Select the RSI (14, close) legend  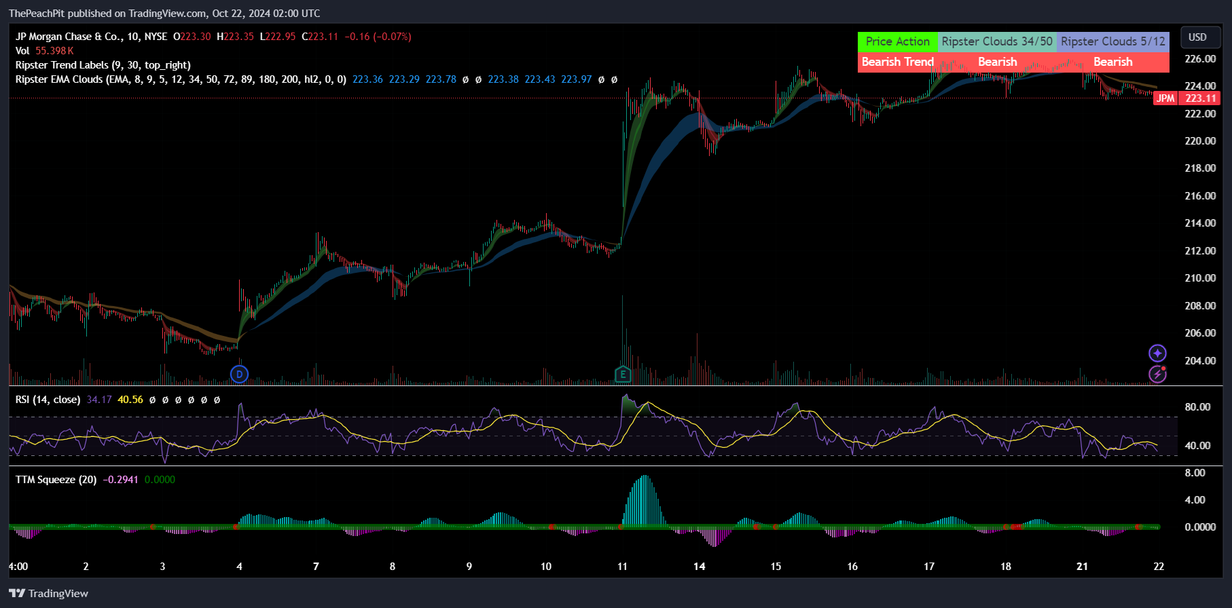click(48, 400)
